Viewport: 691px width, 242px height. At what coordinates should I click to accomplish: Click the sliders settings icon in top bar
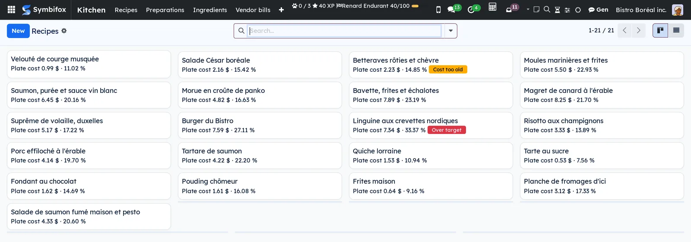567,10
